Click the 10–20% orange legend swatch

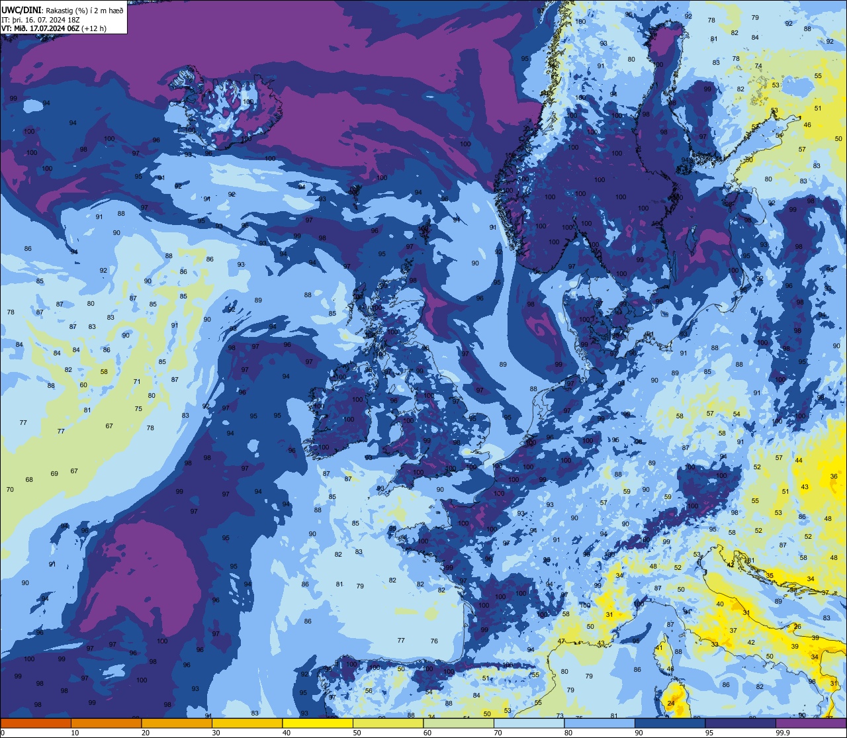[106, 723]
